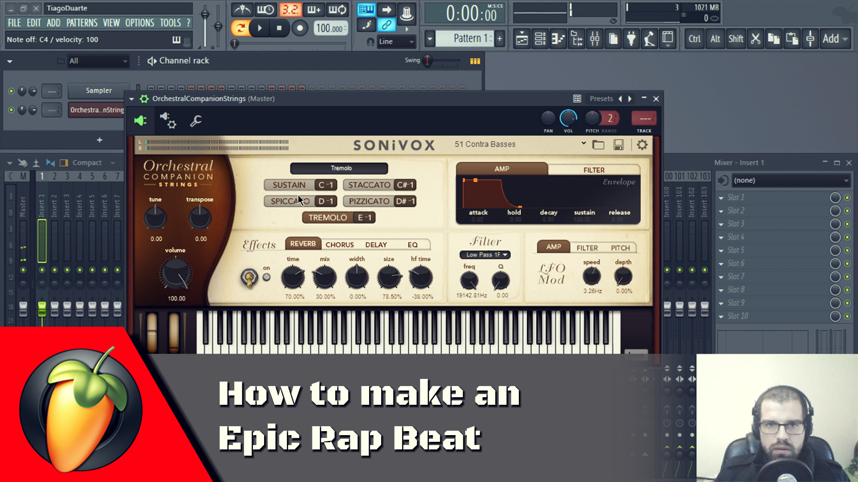Toggle pattern/song mode button
Image resolution: width=858 pixels, height=482 pixels.
click(240, 28)
